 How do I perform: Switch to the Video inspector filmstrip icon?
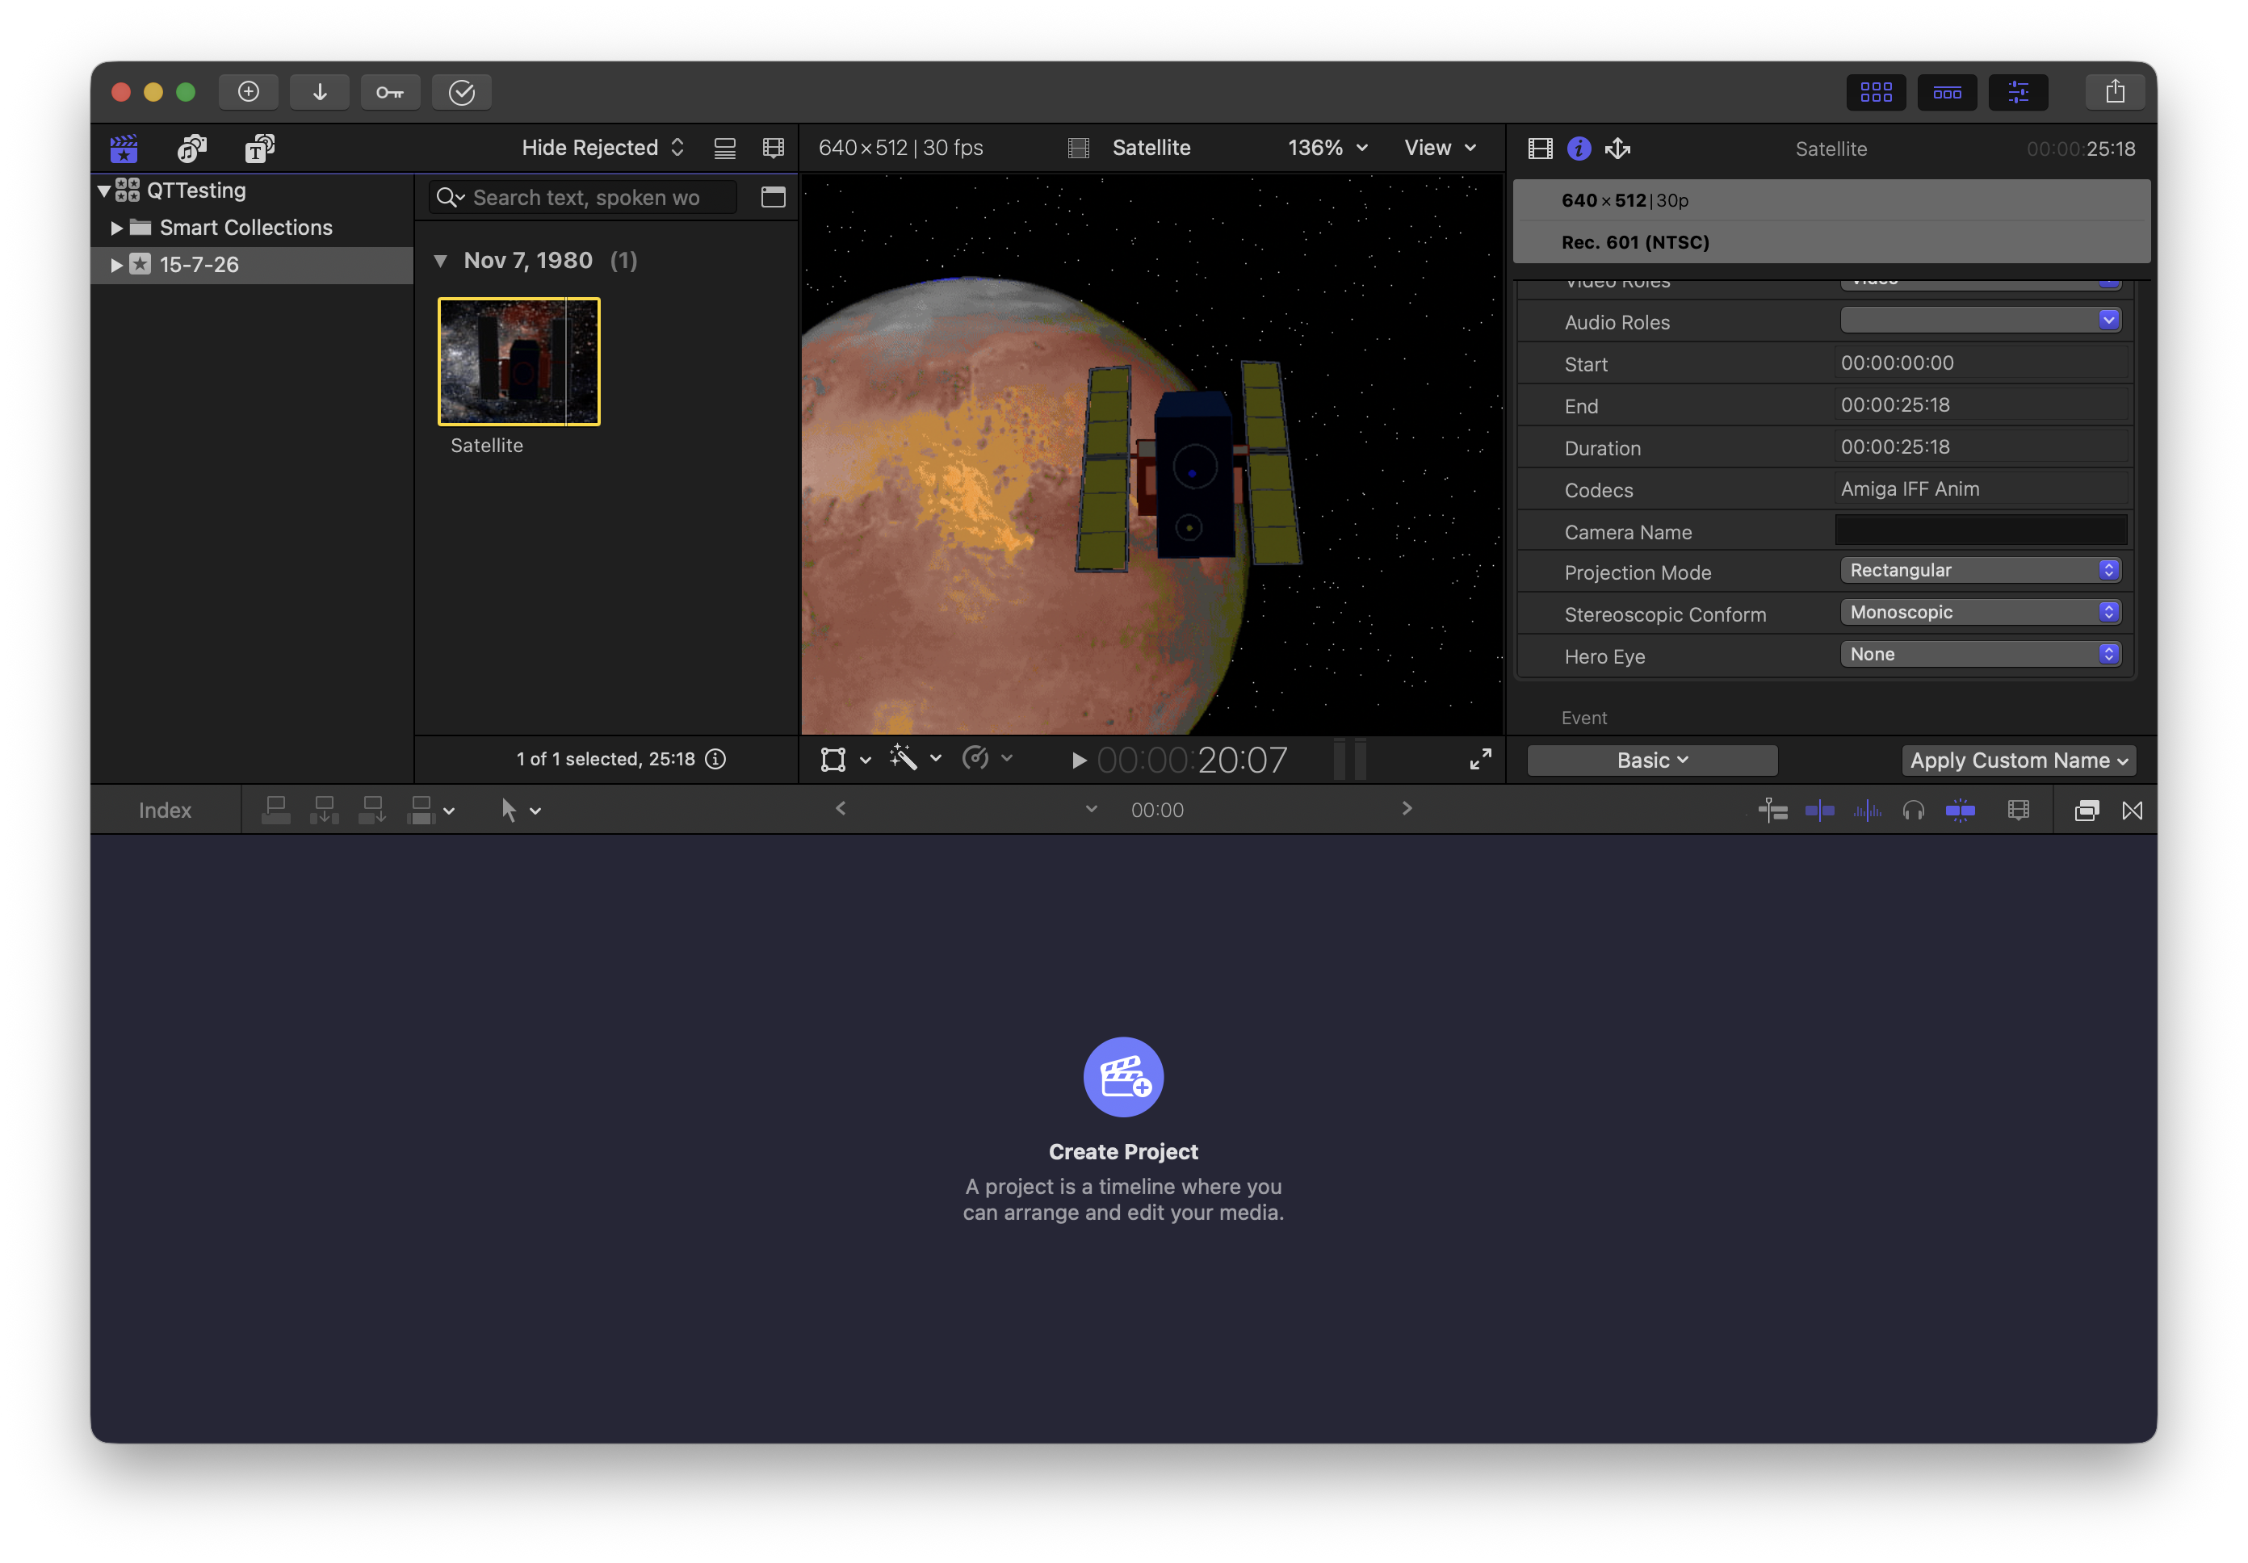click(1540, 149)
